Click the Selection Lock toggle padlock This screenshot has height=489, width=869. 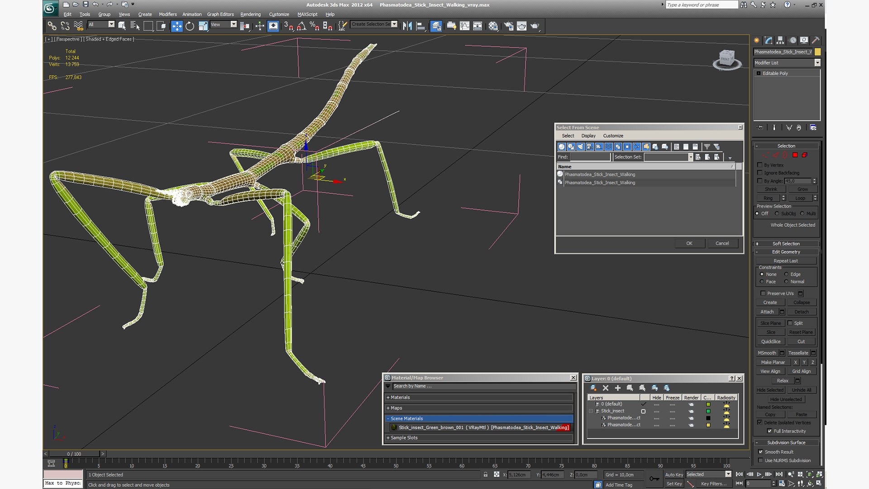coord(486,475)
